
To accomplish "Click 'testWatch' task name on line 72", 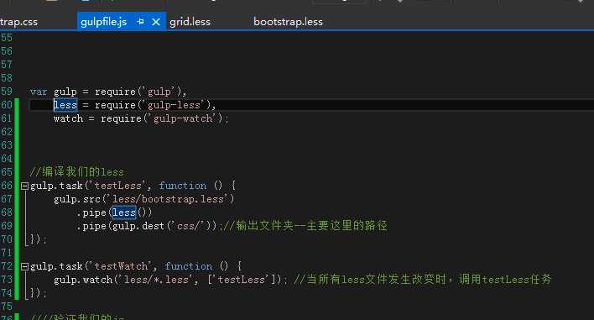I will pyautogui.click(x=121, y=266).
